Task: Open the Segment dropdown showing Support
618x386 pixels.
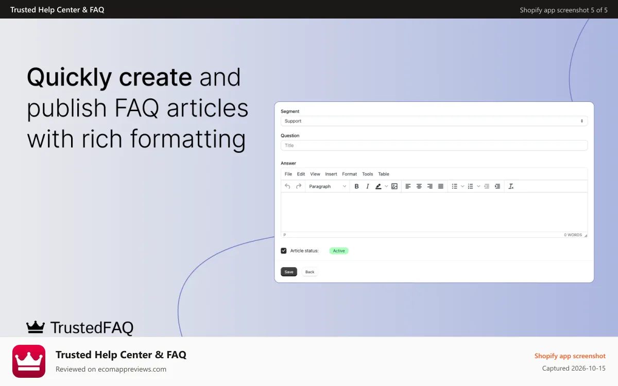Action: click(434, 121)
